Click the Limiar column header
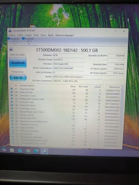 point(97,87)
